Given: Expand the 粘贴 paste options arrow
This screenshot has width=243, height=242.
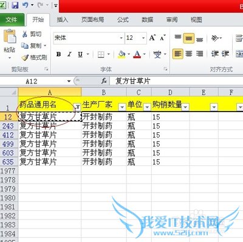Looking at the screenshot, I should 10,58.
